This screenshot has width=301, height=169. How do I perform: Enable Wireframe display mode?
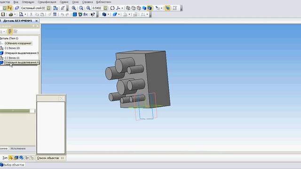click(128, 8)
